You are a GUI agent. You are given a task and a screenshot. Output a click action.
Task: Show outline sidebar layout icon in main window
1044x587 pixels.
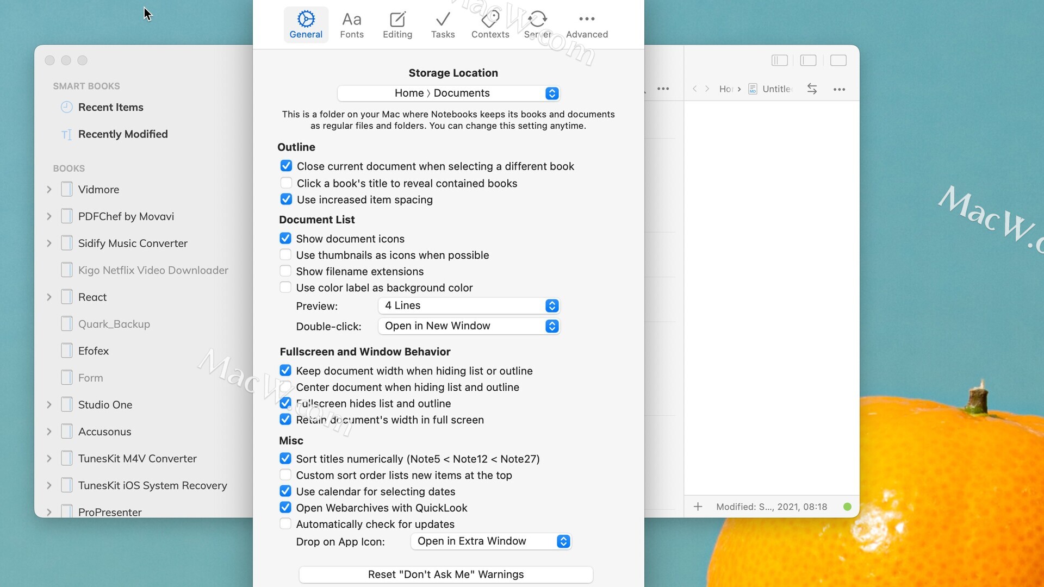780,60
